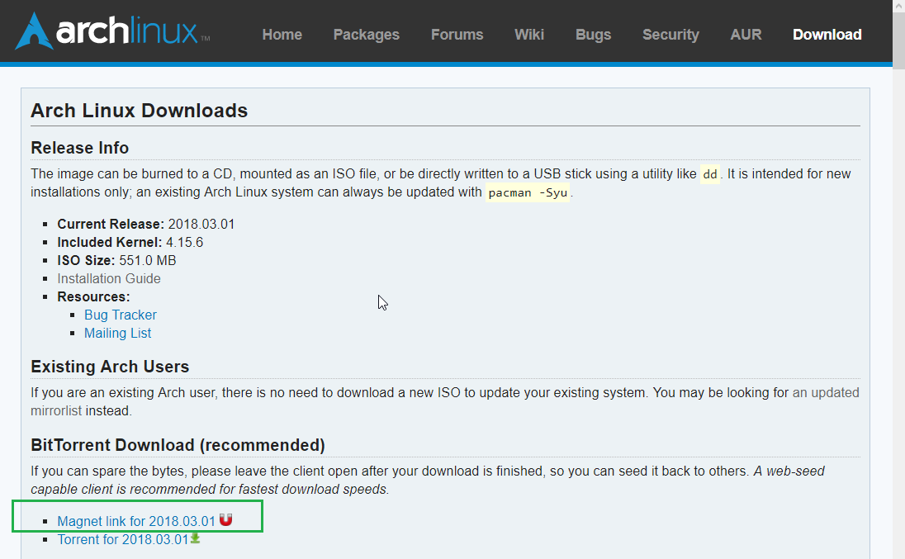Click 'BitTorrent Download (recommended)' heading
The height and width of the screenshot is (559, 905).
coord(178,445)
